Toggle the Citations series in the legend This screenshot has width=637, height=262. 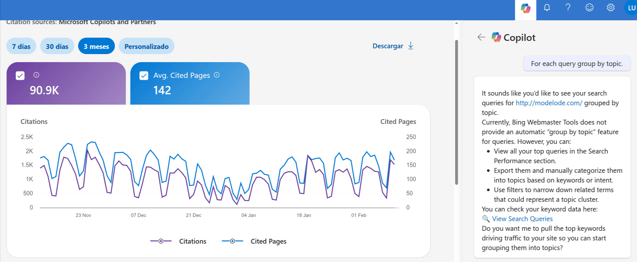(178, 241)
